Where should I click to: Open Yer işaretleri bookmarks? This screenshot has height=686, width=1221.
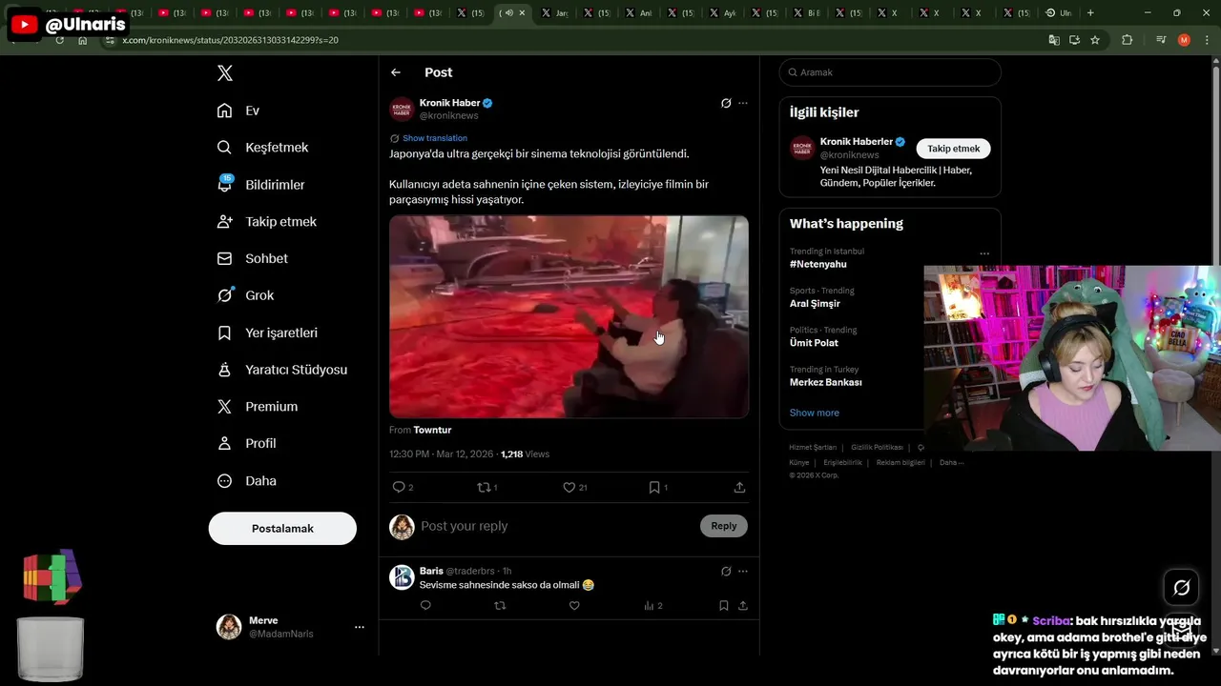pos(267,333)
